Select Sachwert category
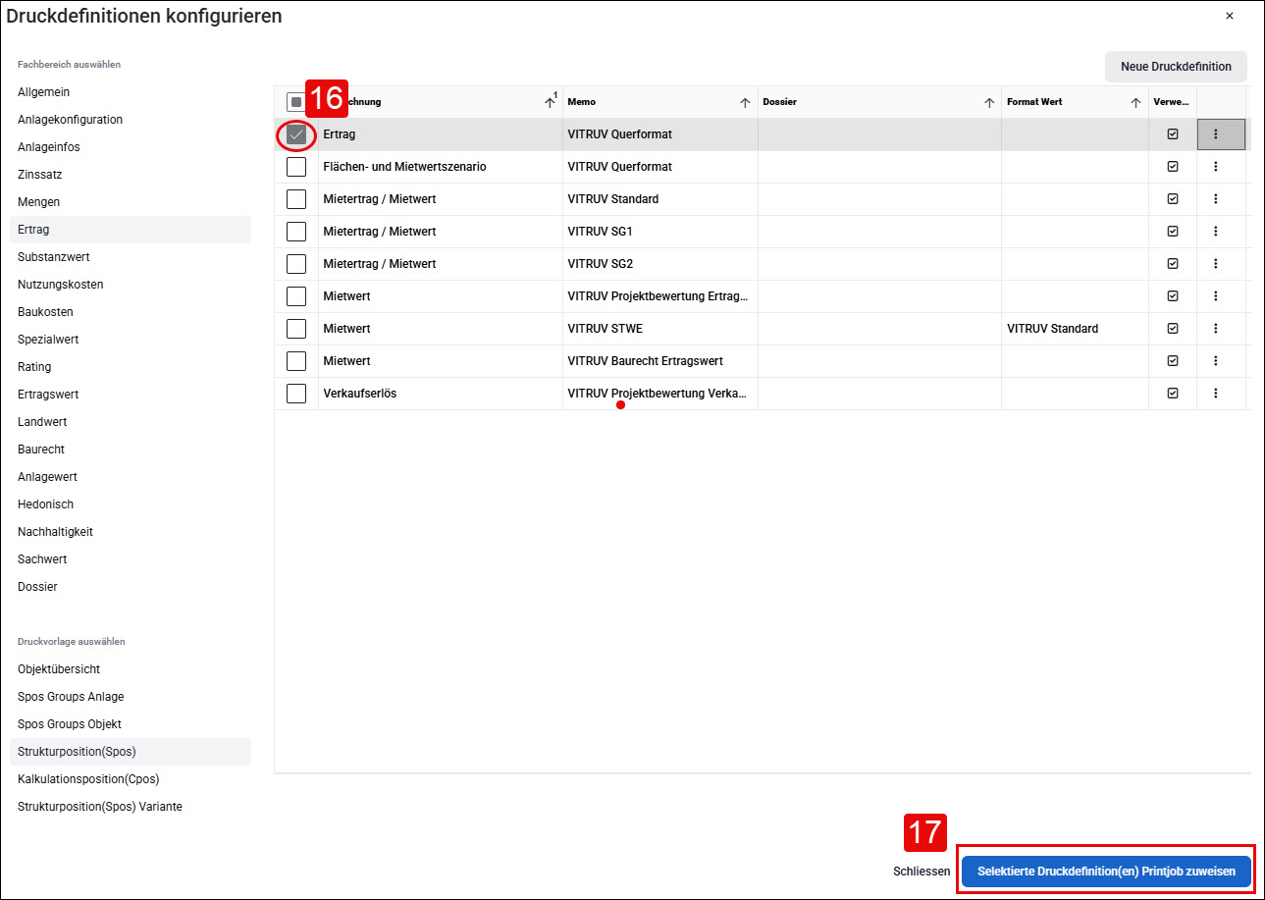 coord(130,559)
